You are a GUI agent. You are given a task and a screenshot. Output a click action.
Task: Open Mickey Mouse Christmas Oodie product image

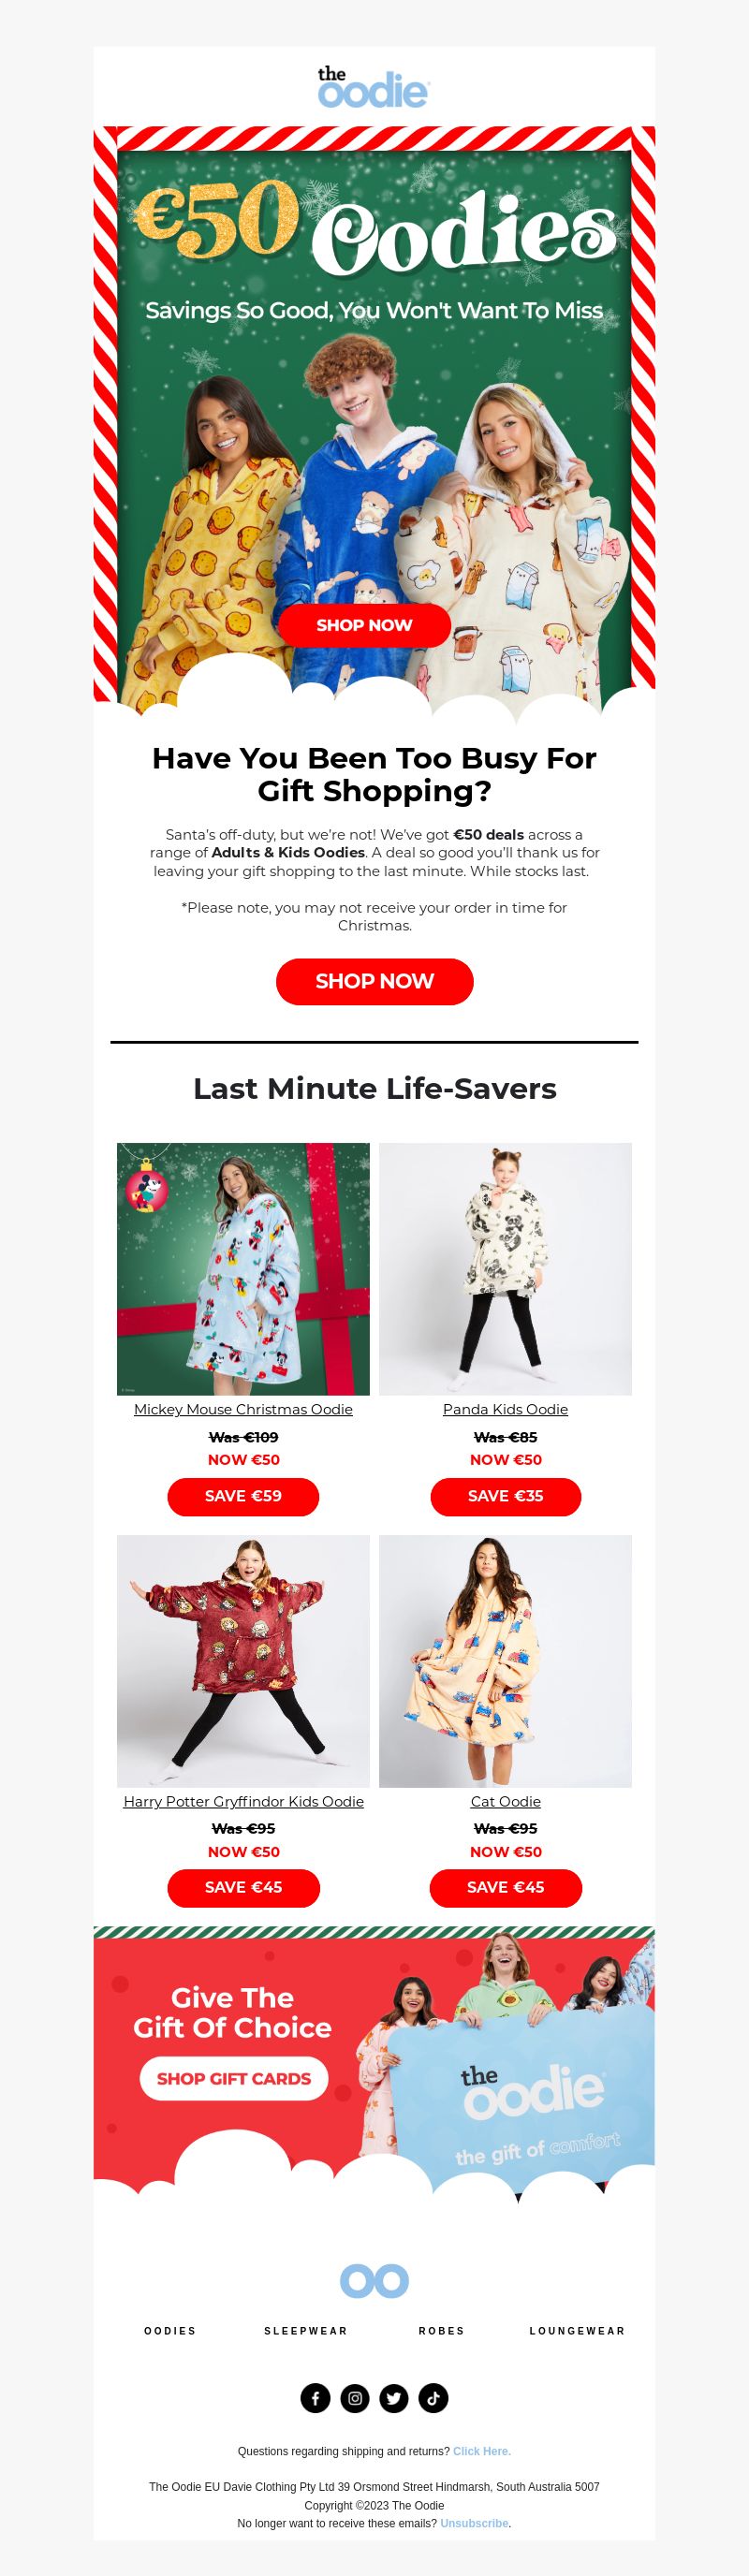pyautogui.click(x=243, y=1269)
